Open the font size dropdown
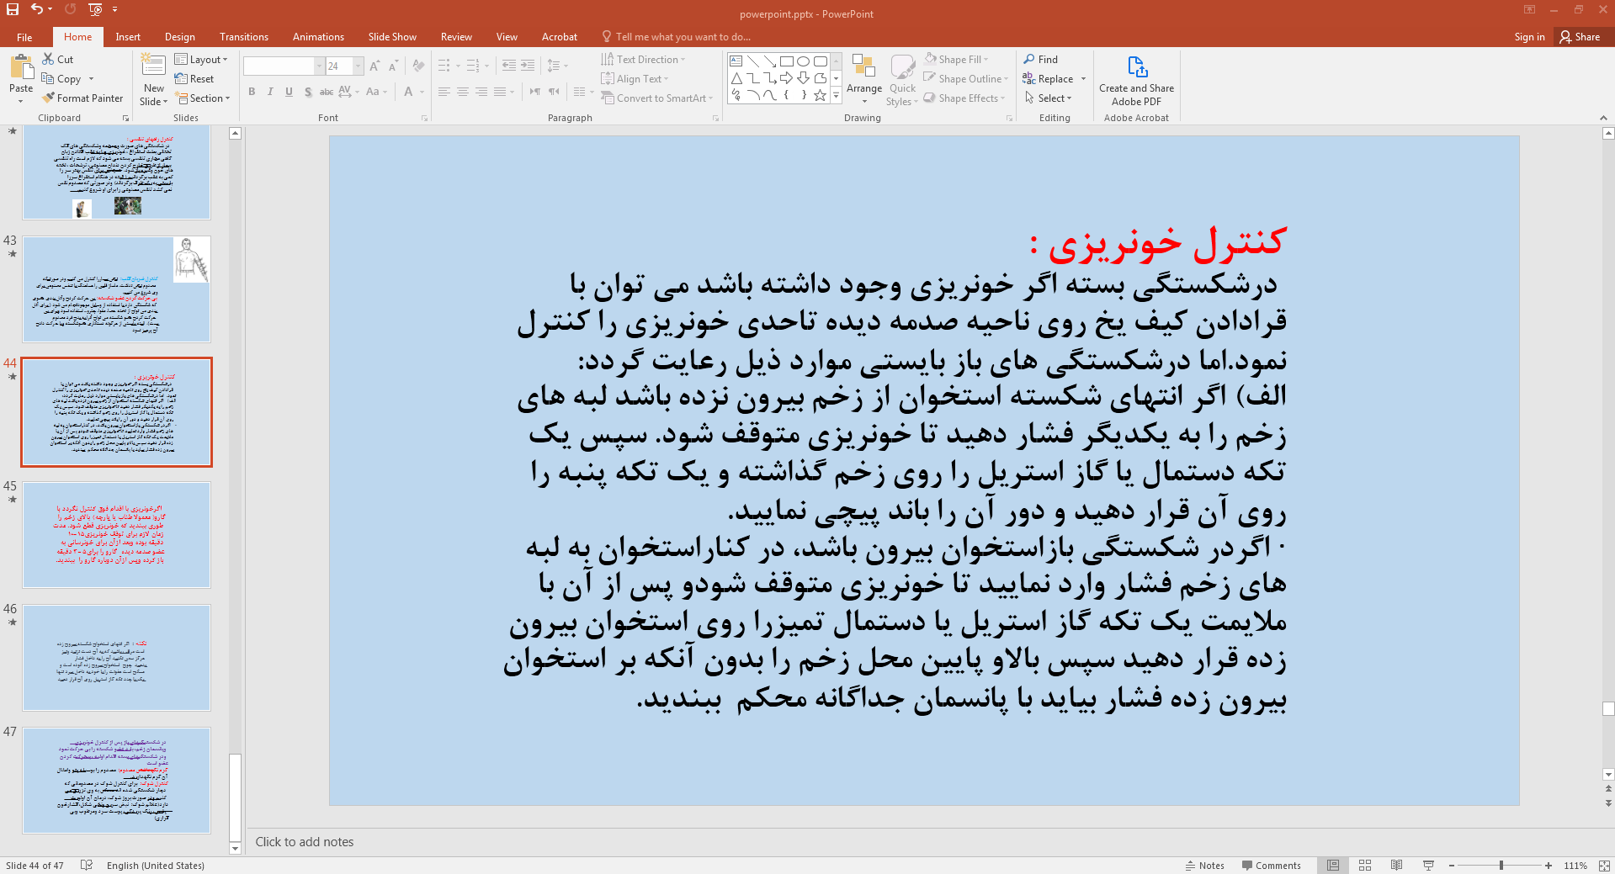1615x874 pixels. [x=359, y=66]
